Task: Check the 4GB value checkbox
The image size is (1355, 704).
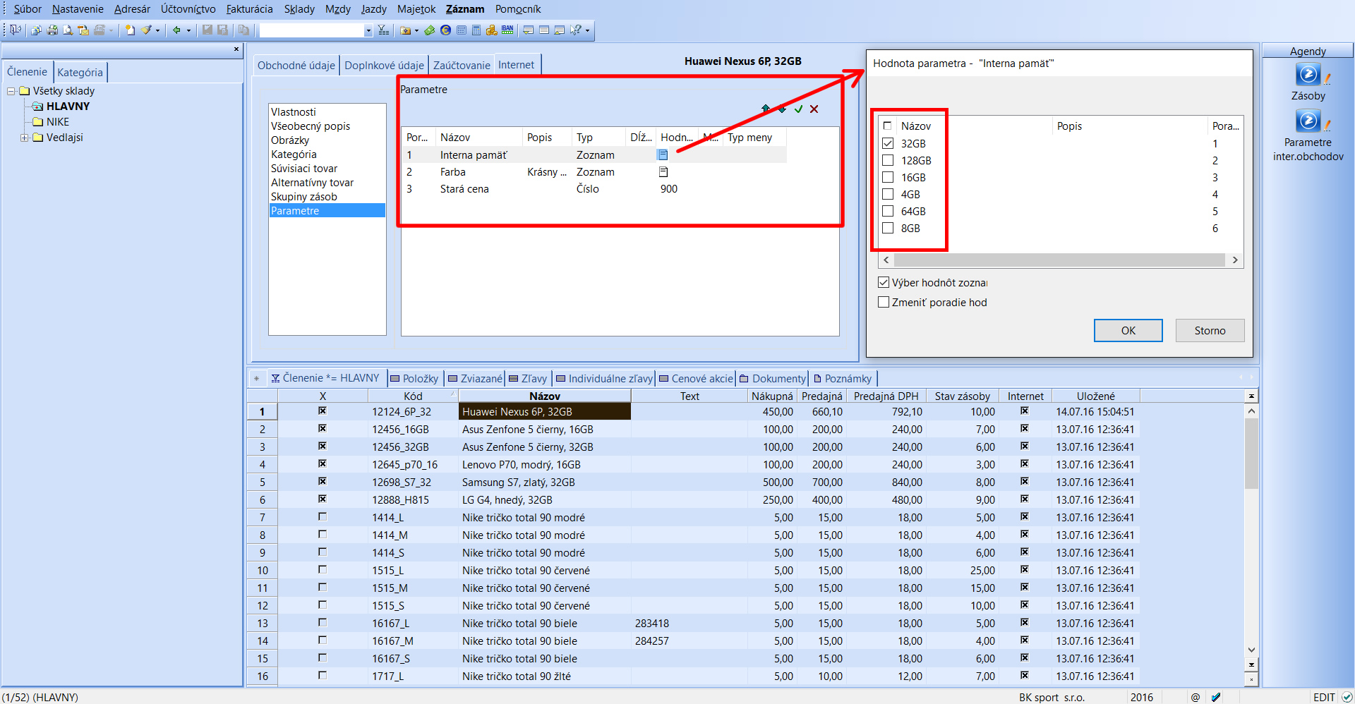Action: [888, 194]
